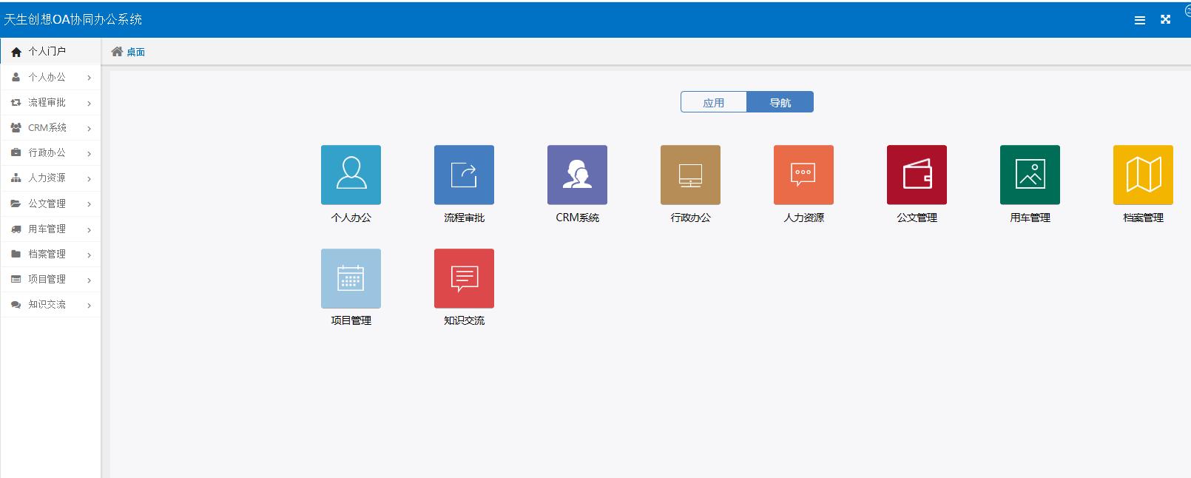The height and width of the screenshot is (478, 1191).
Task: Click the home icon beside 个人门户
Action: pos(16,52)
